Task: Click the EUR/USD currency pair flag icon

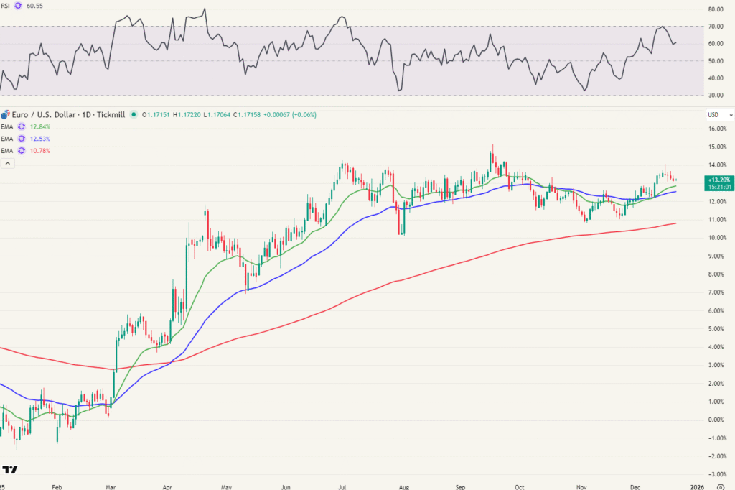Action: pyautogui.click(x=6, y=115)
